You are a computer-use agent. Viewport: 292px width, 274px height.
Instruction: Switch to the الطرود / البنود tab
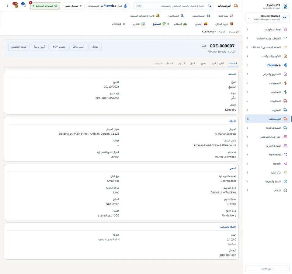coord(217,64)
